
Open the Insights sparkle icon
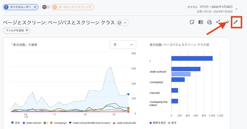[227, 22]
